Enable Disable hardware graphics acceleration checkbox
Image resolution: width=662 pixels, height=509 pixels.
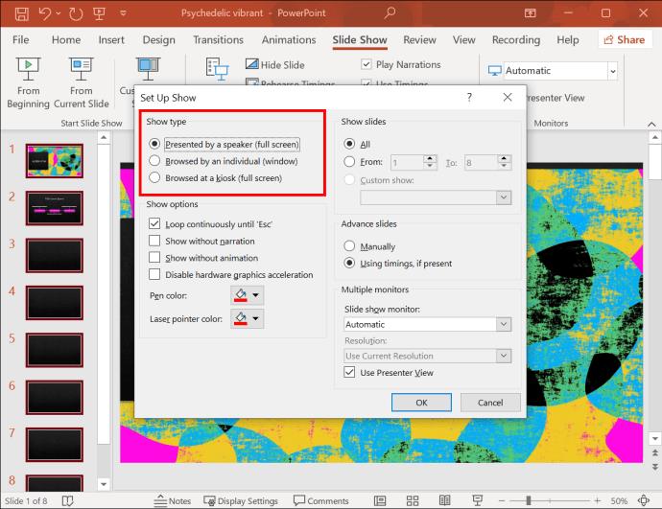[154, 274]
